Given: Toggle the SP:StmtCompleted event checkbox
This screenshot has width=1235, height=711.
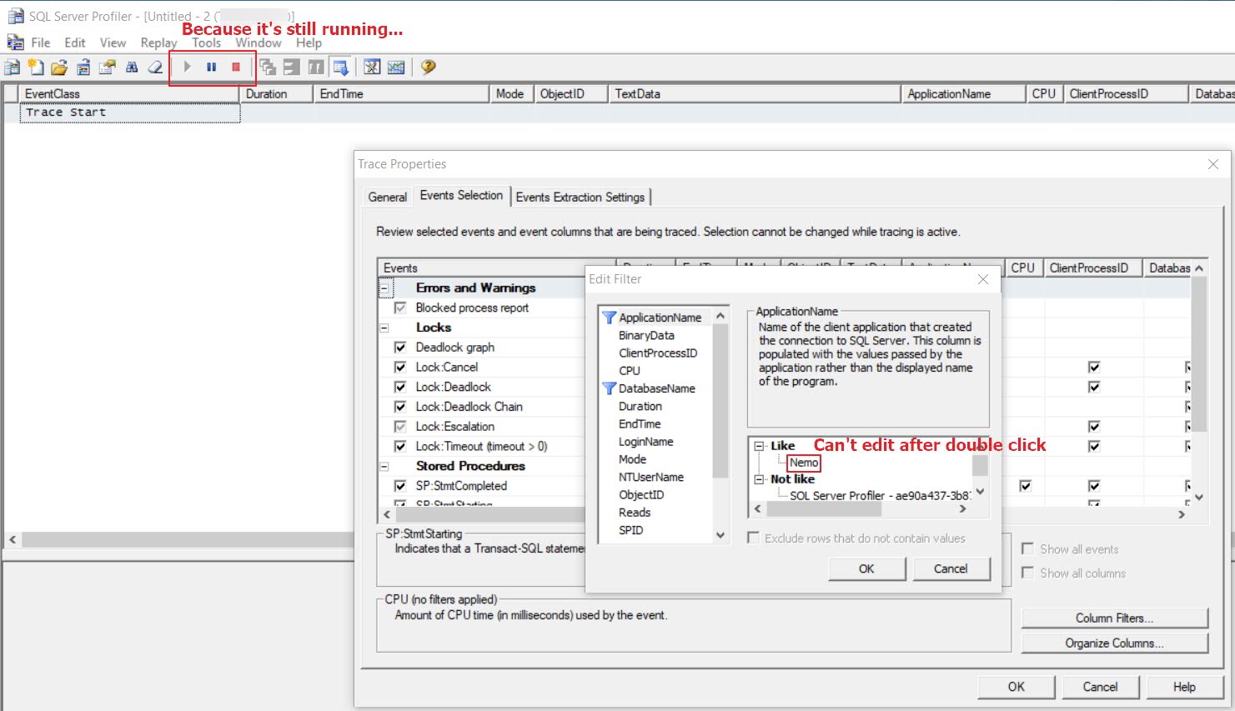Looking at the screenshot, I should (x=400, y=486).
